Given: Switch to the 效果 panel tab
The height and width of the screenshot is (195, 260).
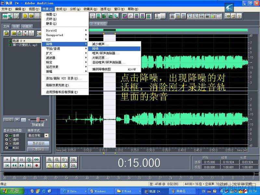Looking at the screenshot, I should pos(16,26).
